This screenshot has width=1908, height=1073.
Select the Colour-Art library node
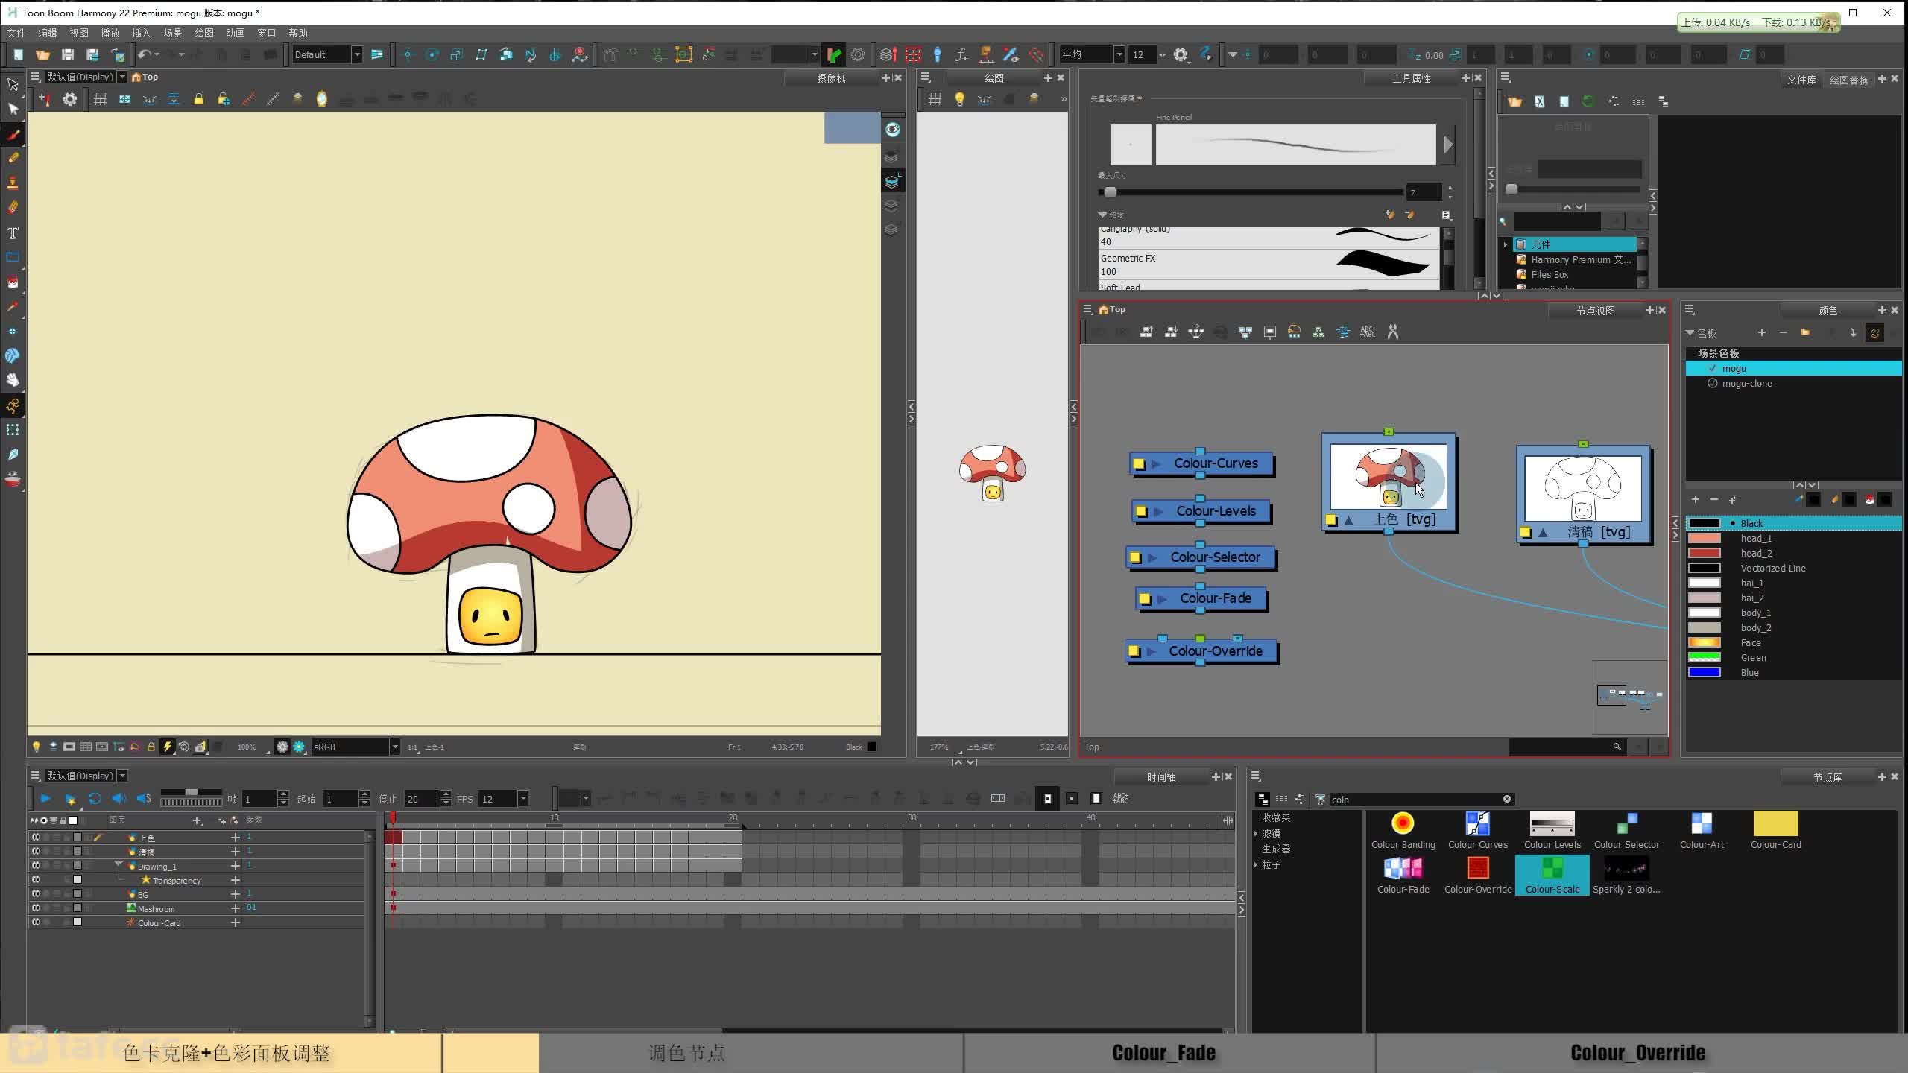coord(1702,830)
